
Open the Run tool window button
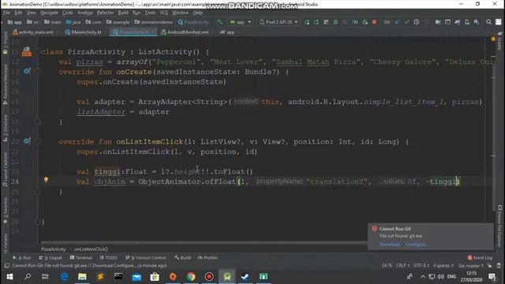21,258
